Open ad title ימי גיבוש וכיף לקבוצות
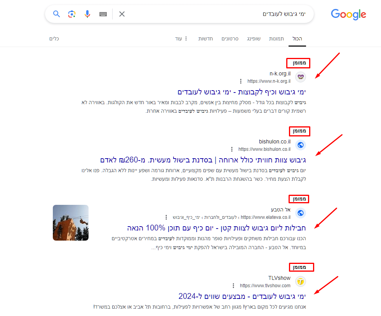Viewport: 381px width, 316px height. (x=242, y=92)
